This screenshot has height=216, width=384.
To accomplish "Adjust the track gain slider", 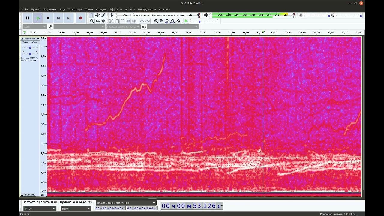I will coord(30,47).
